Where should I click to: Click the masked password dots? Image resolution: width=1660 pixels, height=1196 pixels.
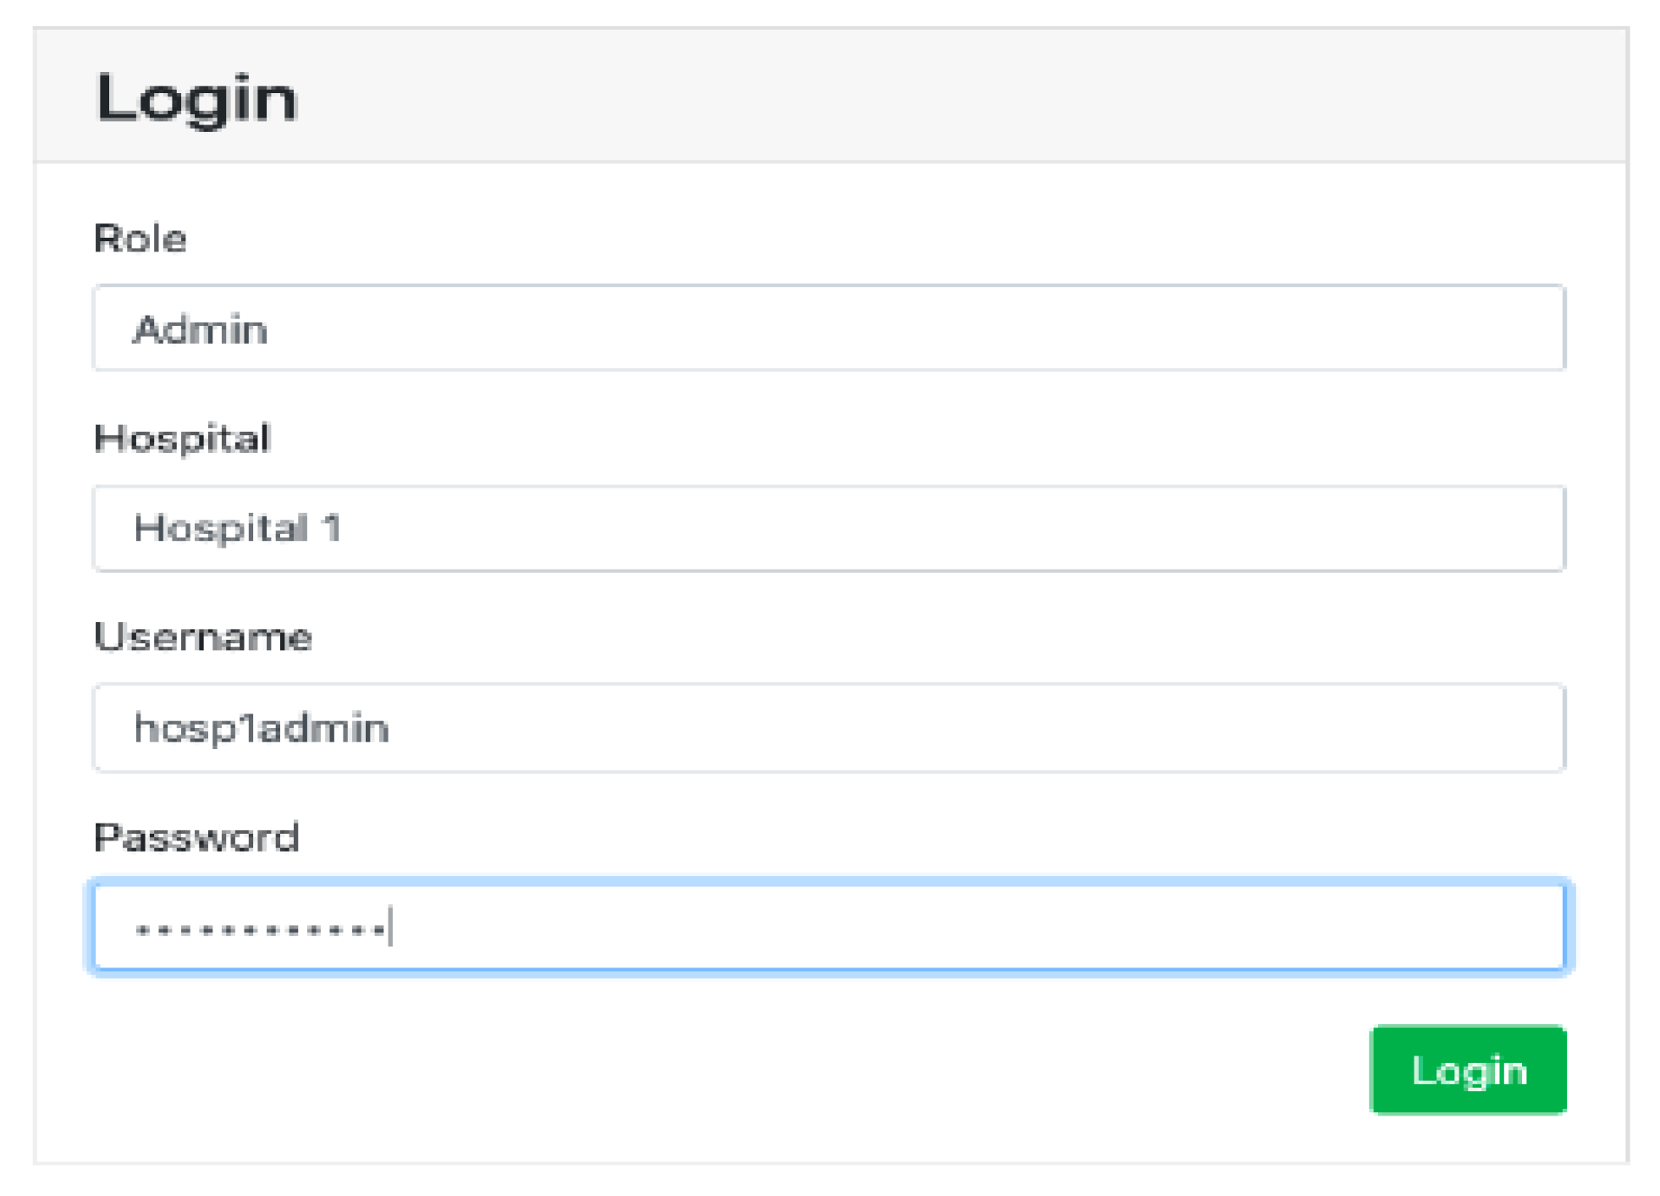point(260,930)
